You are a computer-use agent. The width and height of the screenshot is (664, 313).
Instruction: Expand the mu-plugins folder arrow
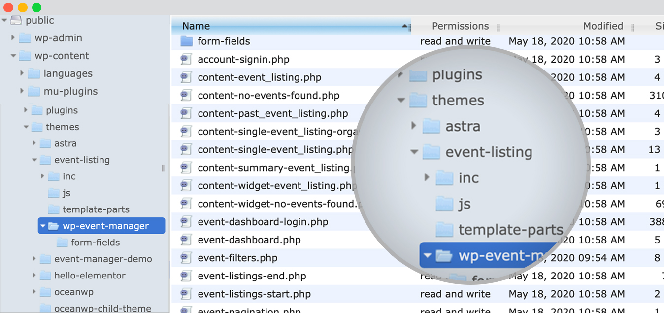(x=22, y=91)
